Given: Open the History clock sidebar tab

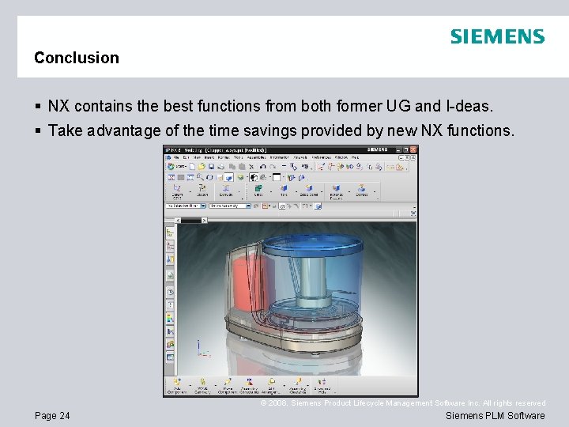Looking at the screenshot, I should [170, 292].
